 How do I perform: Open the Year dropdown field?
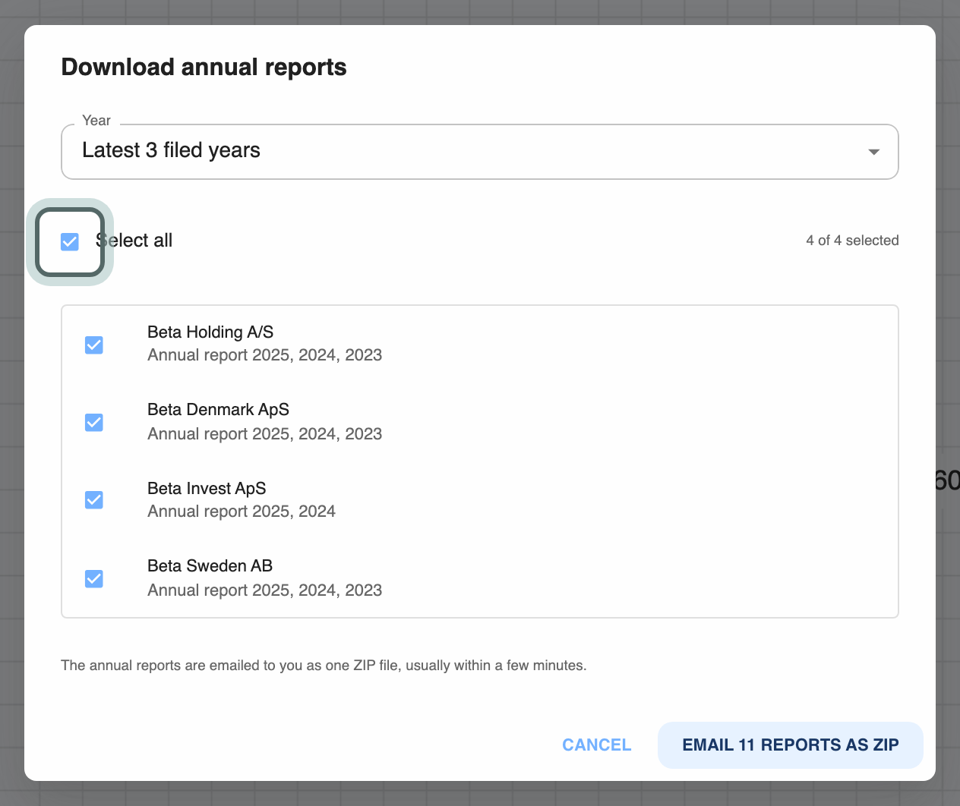click(480, 152)
